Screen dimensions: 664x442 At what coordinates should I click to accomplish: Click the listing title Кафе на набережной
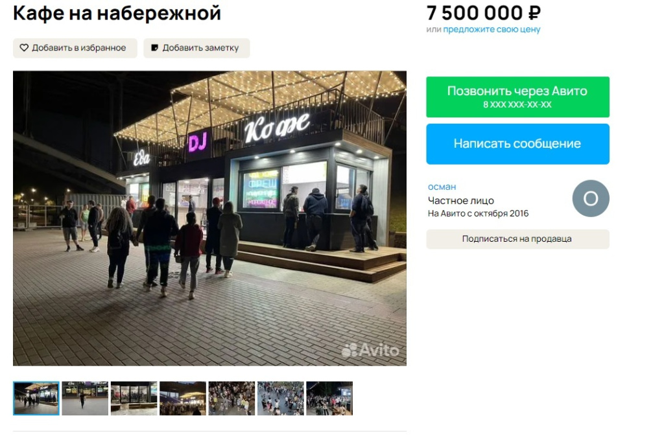click(x=117, y=13)
